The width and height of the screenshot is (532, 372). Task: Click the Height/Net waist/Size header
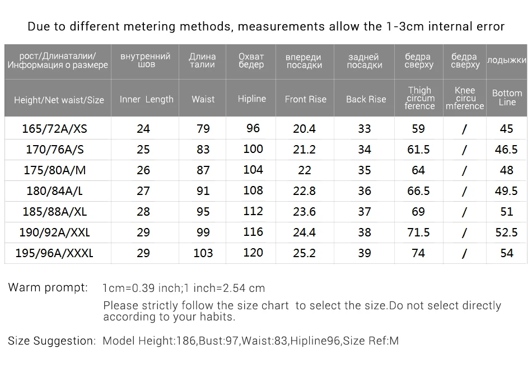59,100
